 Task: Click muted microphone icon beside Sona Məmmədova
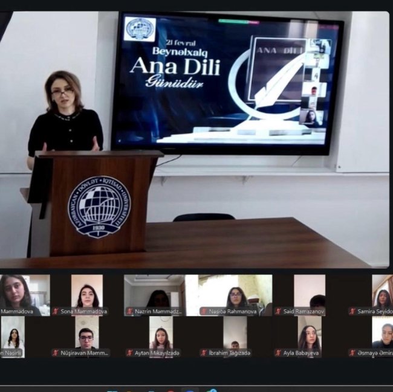tap(56, 312)
